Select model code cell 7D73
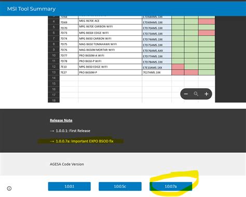246x197 pixels. pyautogui.click(x=69, y=33)
